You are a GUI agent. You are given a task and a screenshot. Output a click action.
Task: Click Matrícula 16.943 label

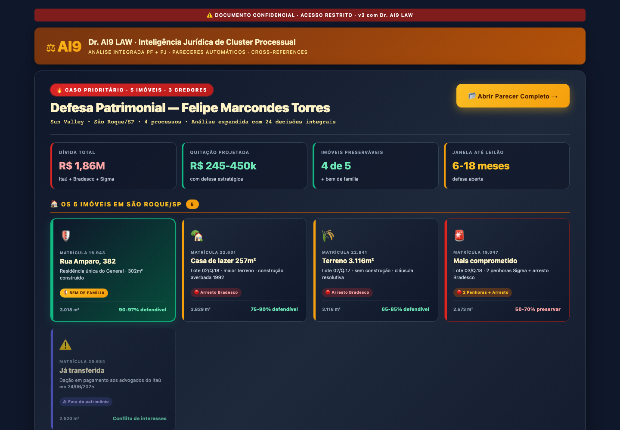[82, 253]
